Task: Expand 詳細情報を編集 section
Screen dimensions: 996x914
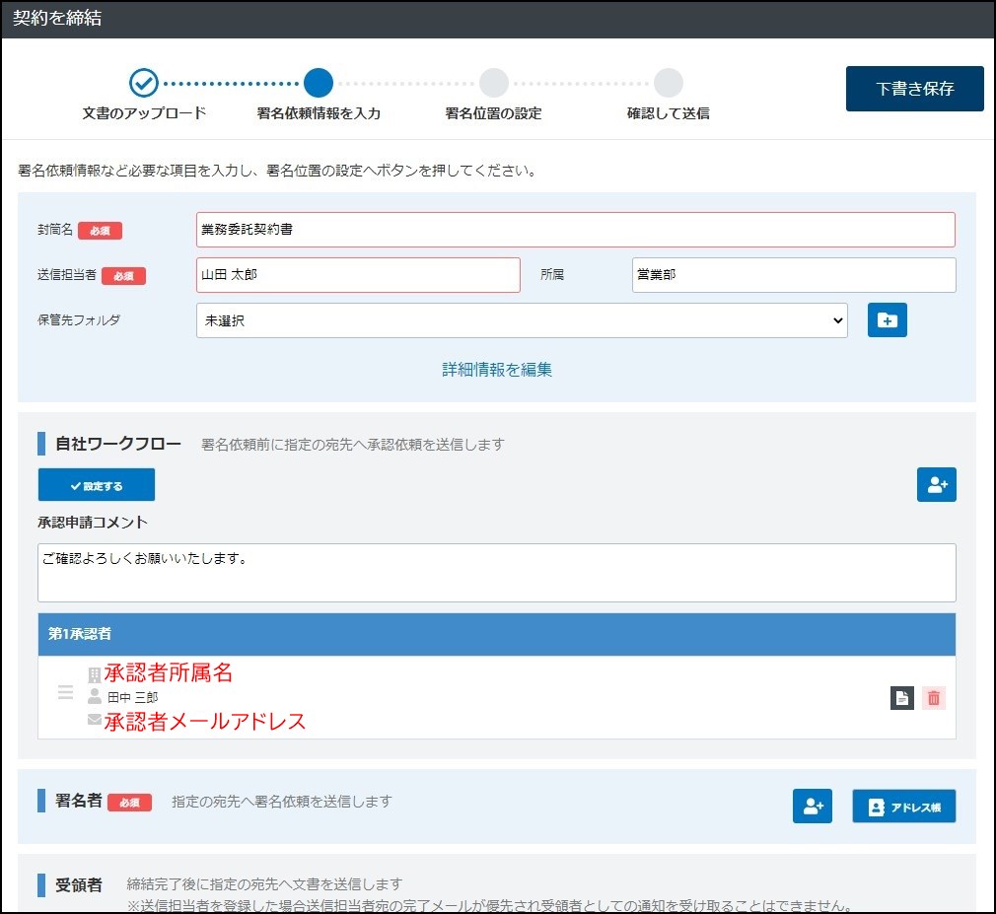Action: [x=497, y=370]
